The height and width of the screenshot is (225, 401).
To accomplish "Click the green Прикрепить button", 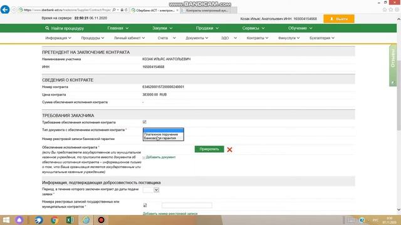I will coord(209,149).
